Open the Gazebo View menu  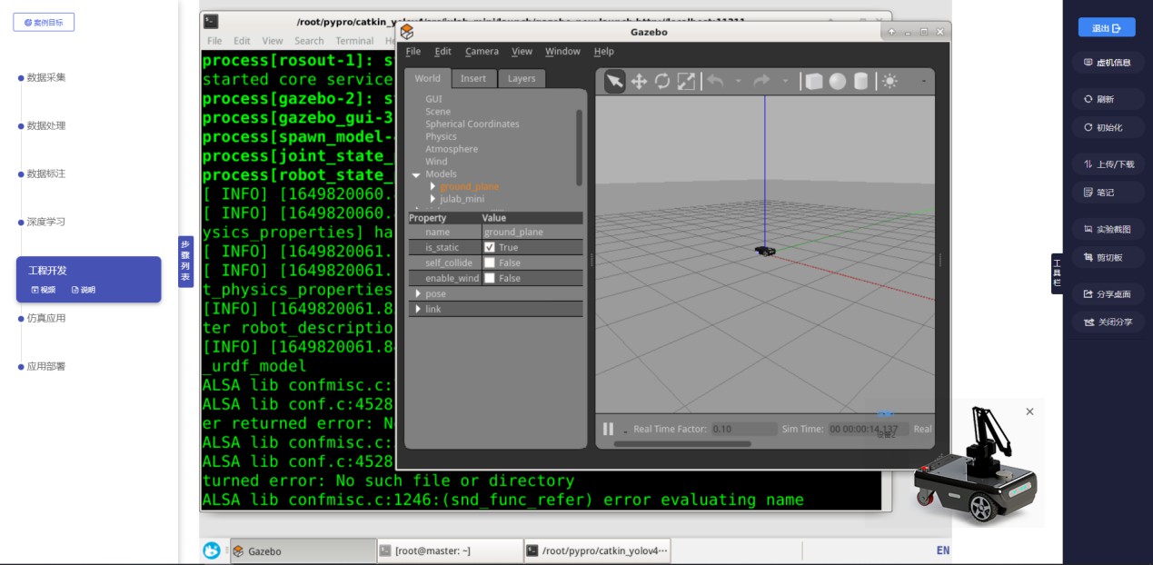click(522, 52)
